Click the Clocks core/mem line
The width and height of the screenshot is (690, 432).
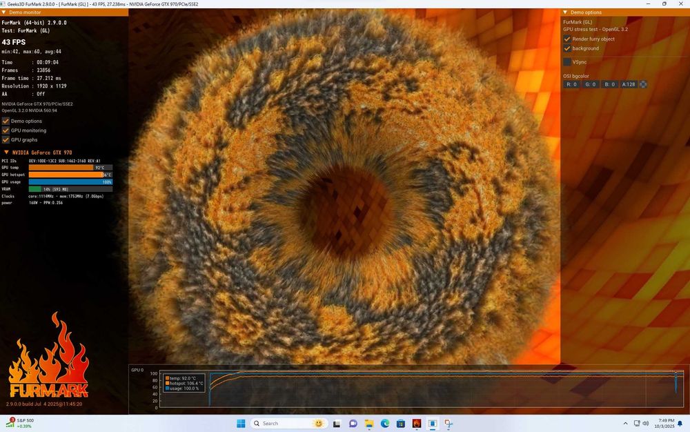coord(52,196)
